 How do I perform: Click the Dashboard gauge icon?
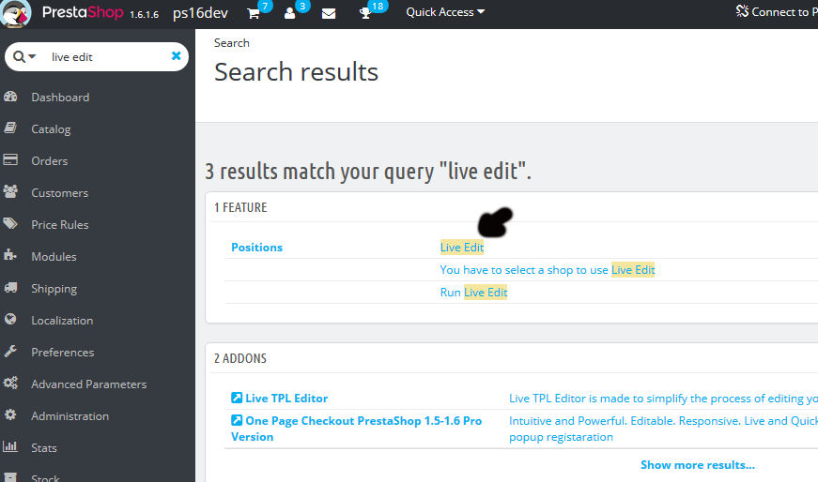tap(10, 97)
